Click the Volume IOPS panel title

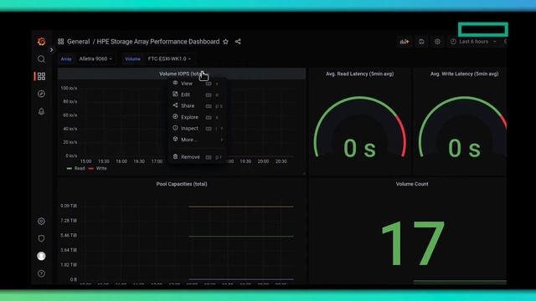pos(182,74)
